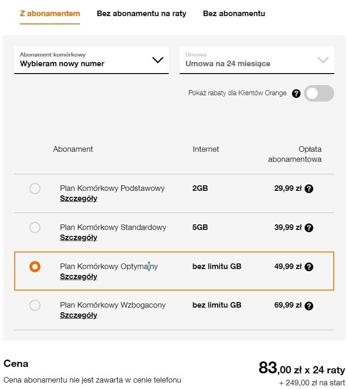Click chevron arrow of Wybieram nowy numer

(158, 60)
